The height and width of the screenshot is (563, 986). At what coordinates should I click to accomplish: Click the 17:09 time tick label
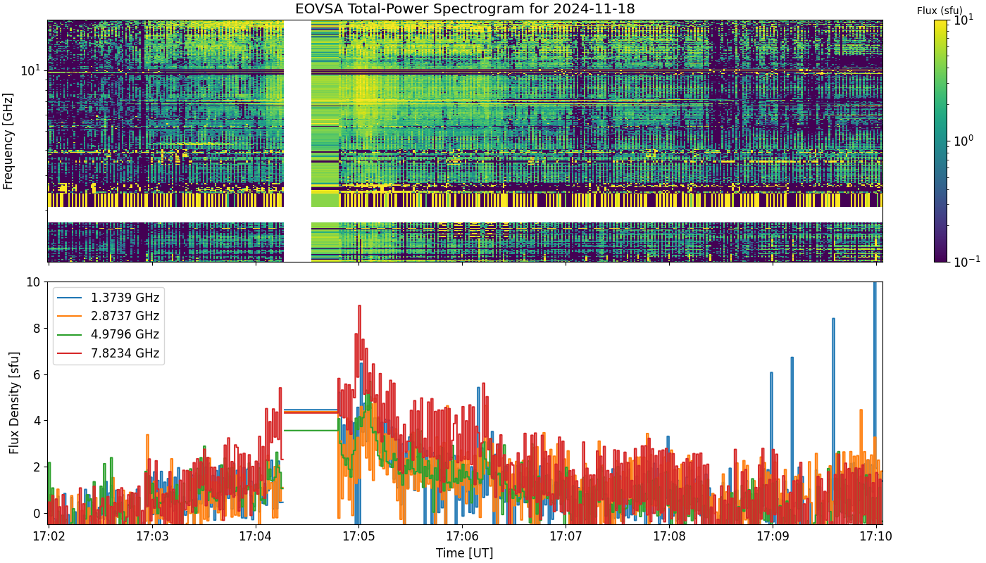point(773,537)
